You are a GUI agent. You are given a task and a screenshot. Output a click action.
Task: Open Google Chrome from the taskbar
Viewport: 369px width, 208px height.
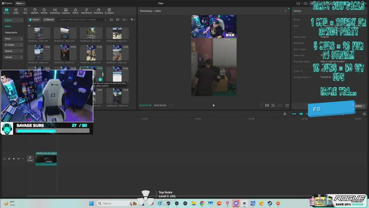[x=202, y=203]
